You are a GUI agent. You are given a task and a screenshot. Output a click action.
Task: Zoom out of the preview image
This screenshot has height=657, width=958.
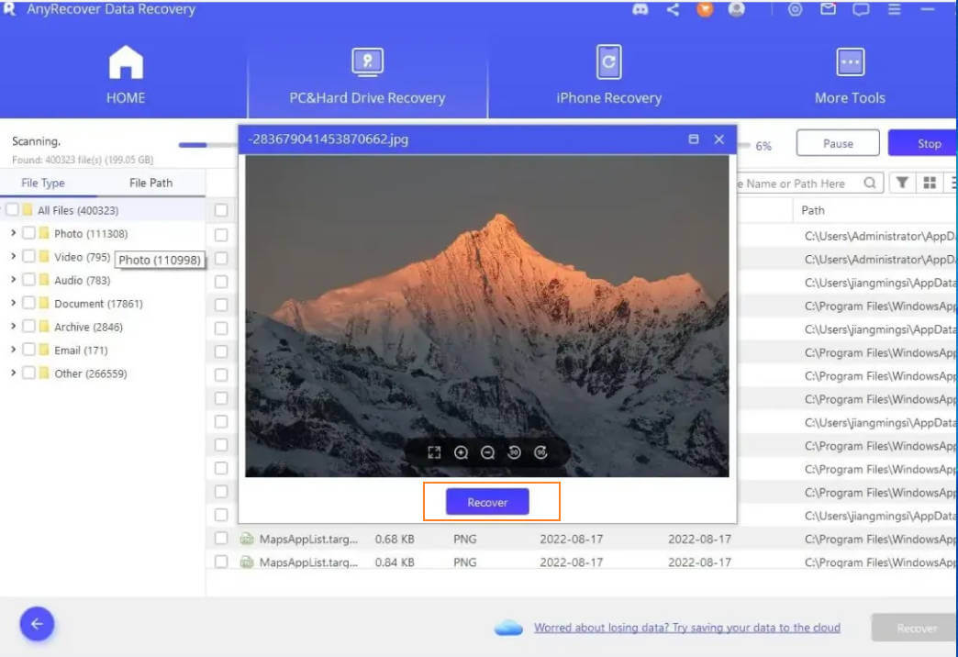click(x=487, y=452)
